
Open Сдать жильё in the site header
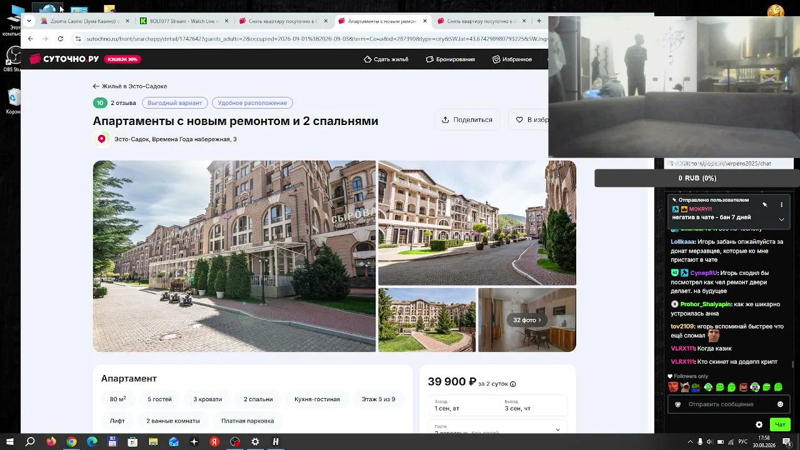click(x=386, y=59)
